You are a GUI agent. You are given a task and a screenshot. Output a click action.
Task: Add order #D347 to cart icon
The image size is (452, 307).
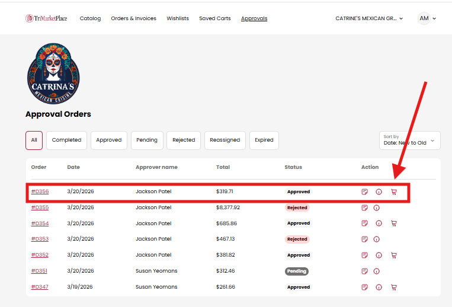394,287
